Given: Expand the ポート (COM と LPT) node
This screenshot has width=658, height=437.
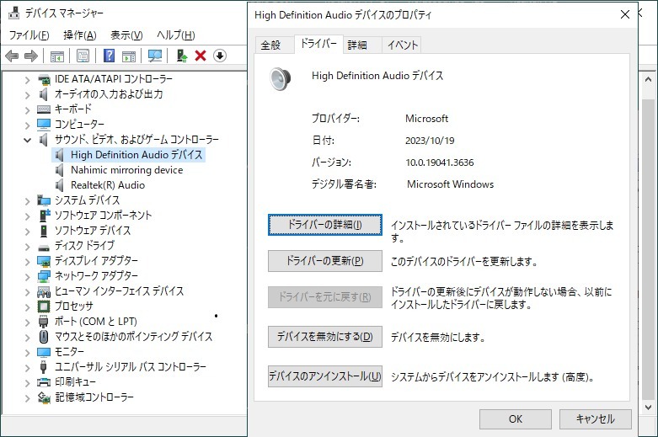Looking at the screenshot, I should coord(27,322).
